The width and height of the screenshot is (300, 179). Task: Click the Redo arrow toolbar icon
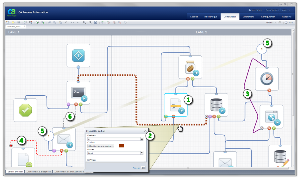pos(73,22)
